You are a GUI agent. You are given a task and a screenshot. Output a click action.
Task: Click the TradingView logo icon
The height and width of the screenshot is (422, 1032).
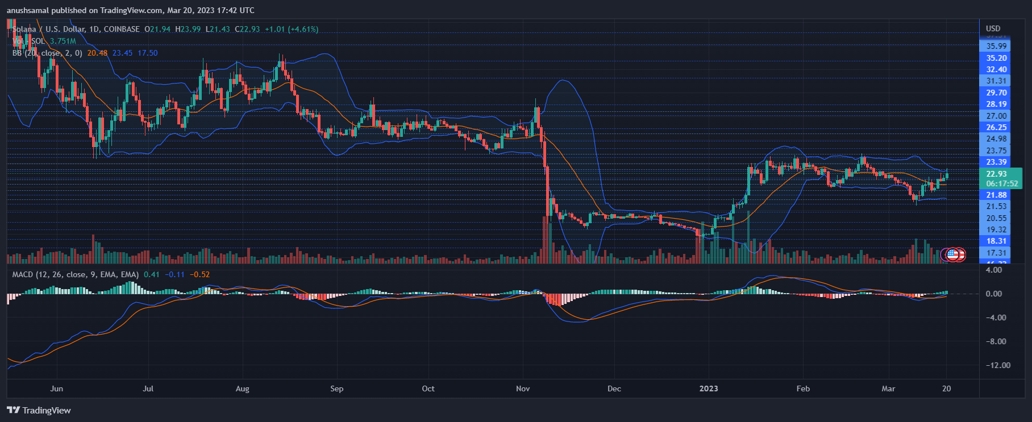pyautogui.click(x=13, y=410)
